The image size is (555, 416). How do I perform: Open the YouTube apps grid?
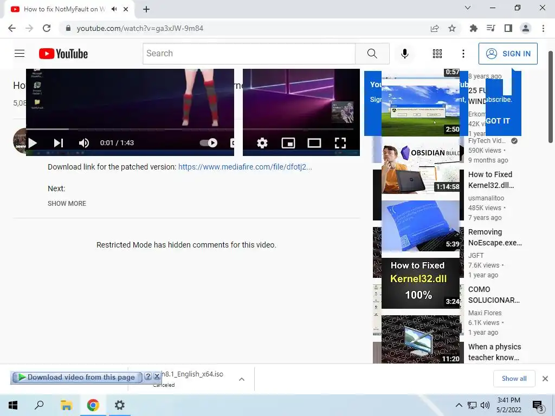pyautogui.click(x=437, y=54)
